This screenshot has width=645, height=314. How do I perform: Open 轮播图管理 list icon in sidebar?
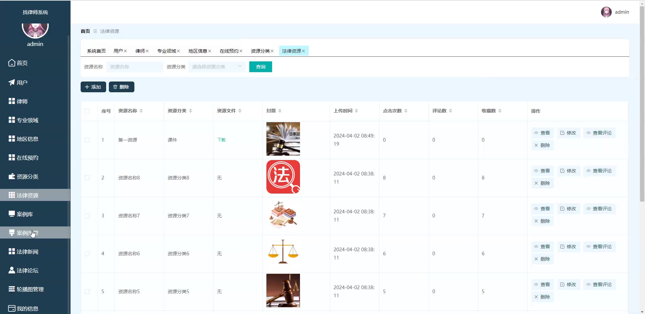(x=12, y=289)
